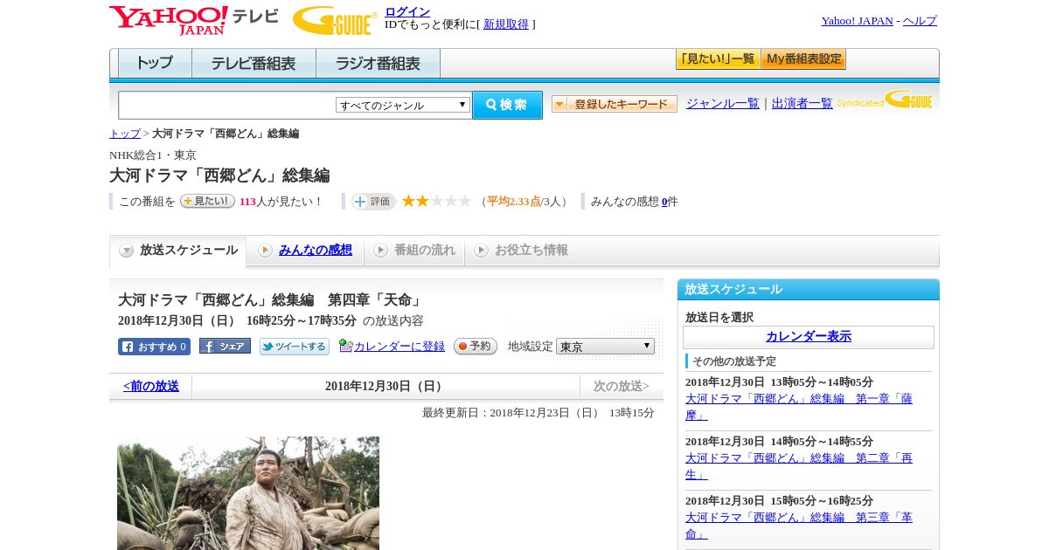Click the ログイン link

(407, 11)
